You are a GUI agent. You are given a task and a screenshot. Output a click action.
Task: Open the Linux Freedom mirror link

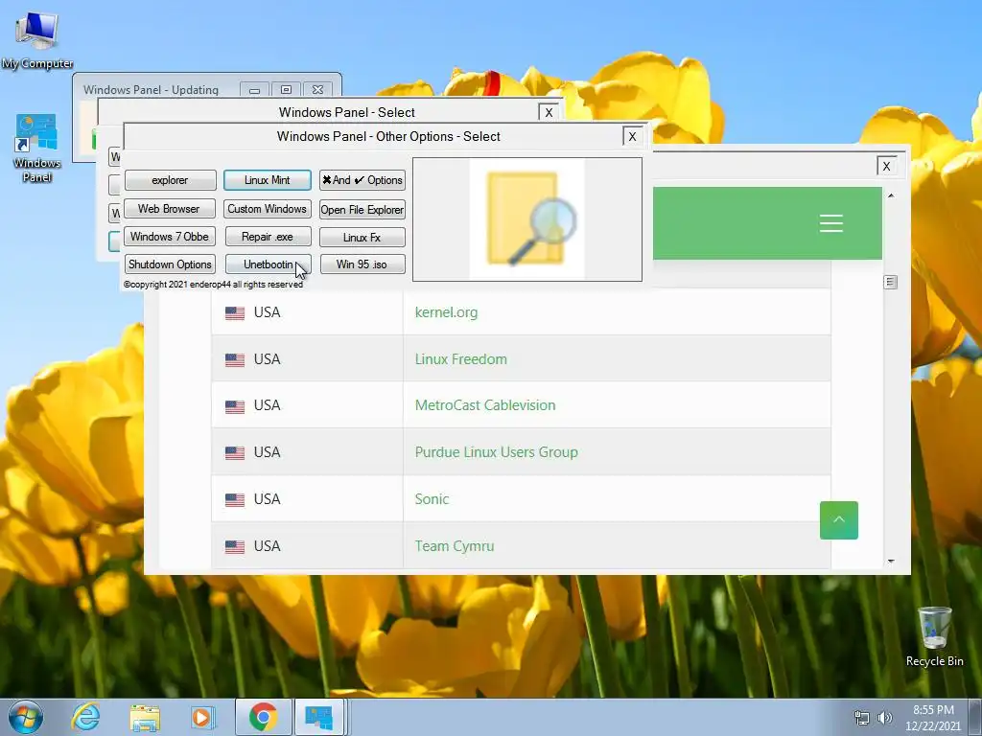[x=461, y=359]
